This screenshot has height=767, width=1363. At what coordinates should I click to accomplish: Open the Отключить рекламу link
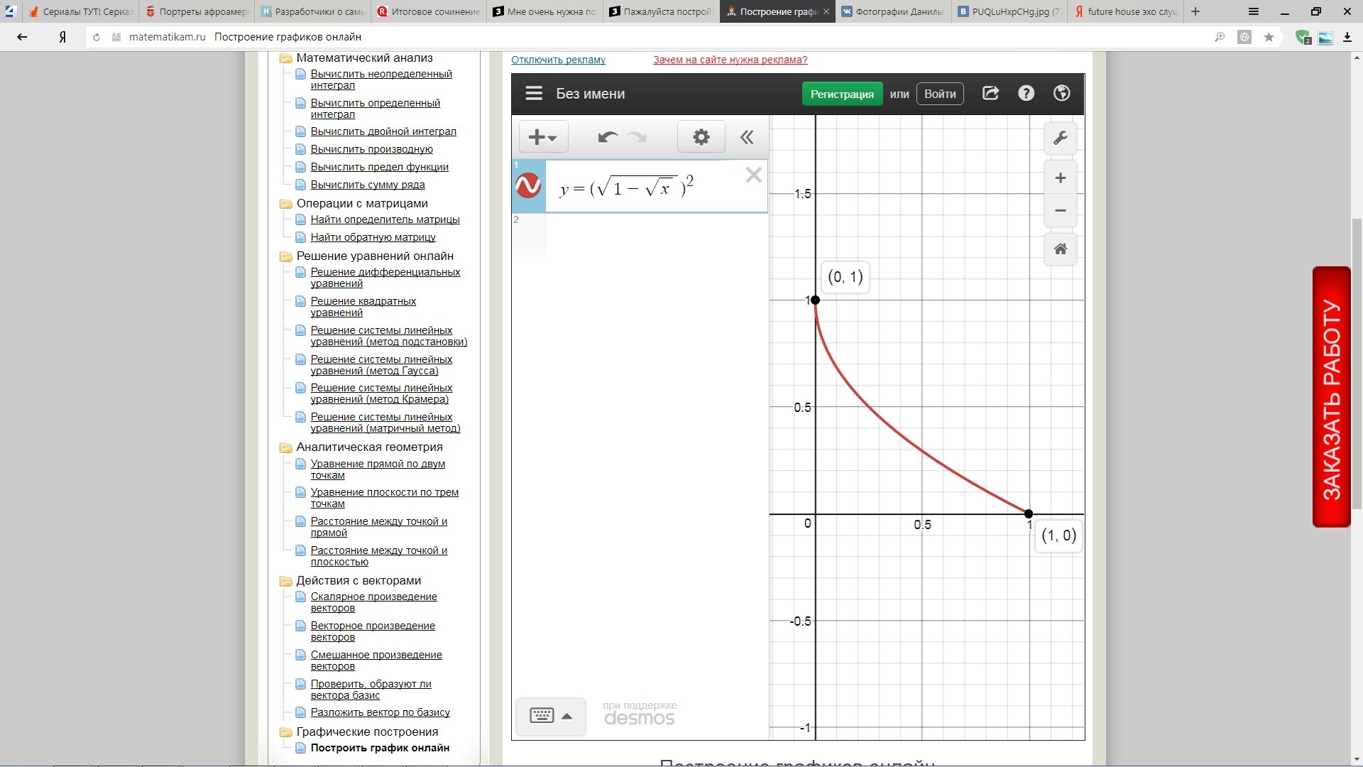point(558,60)
